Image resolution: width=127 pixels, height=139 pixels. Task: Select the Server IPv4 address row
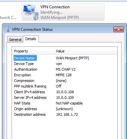coord(65,98)
